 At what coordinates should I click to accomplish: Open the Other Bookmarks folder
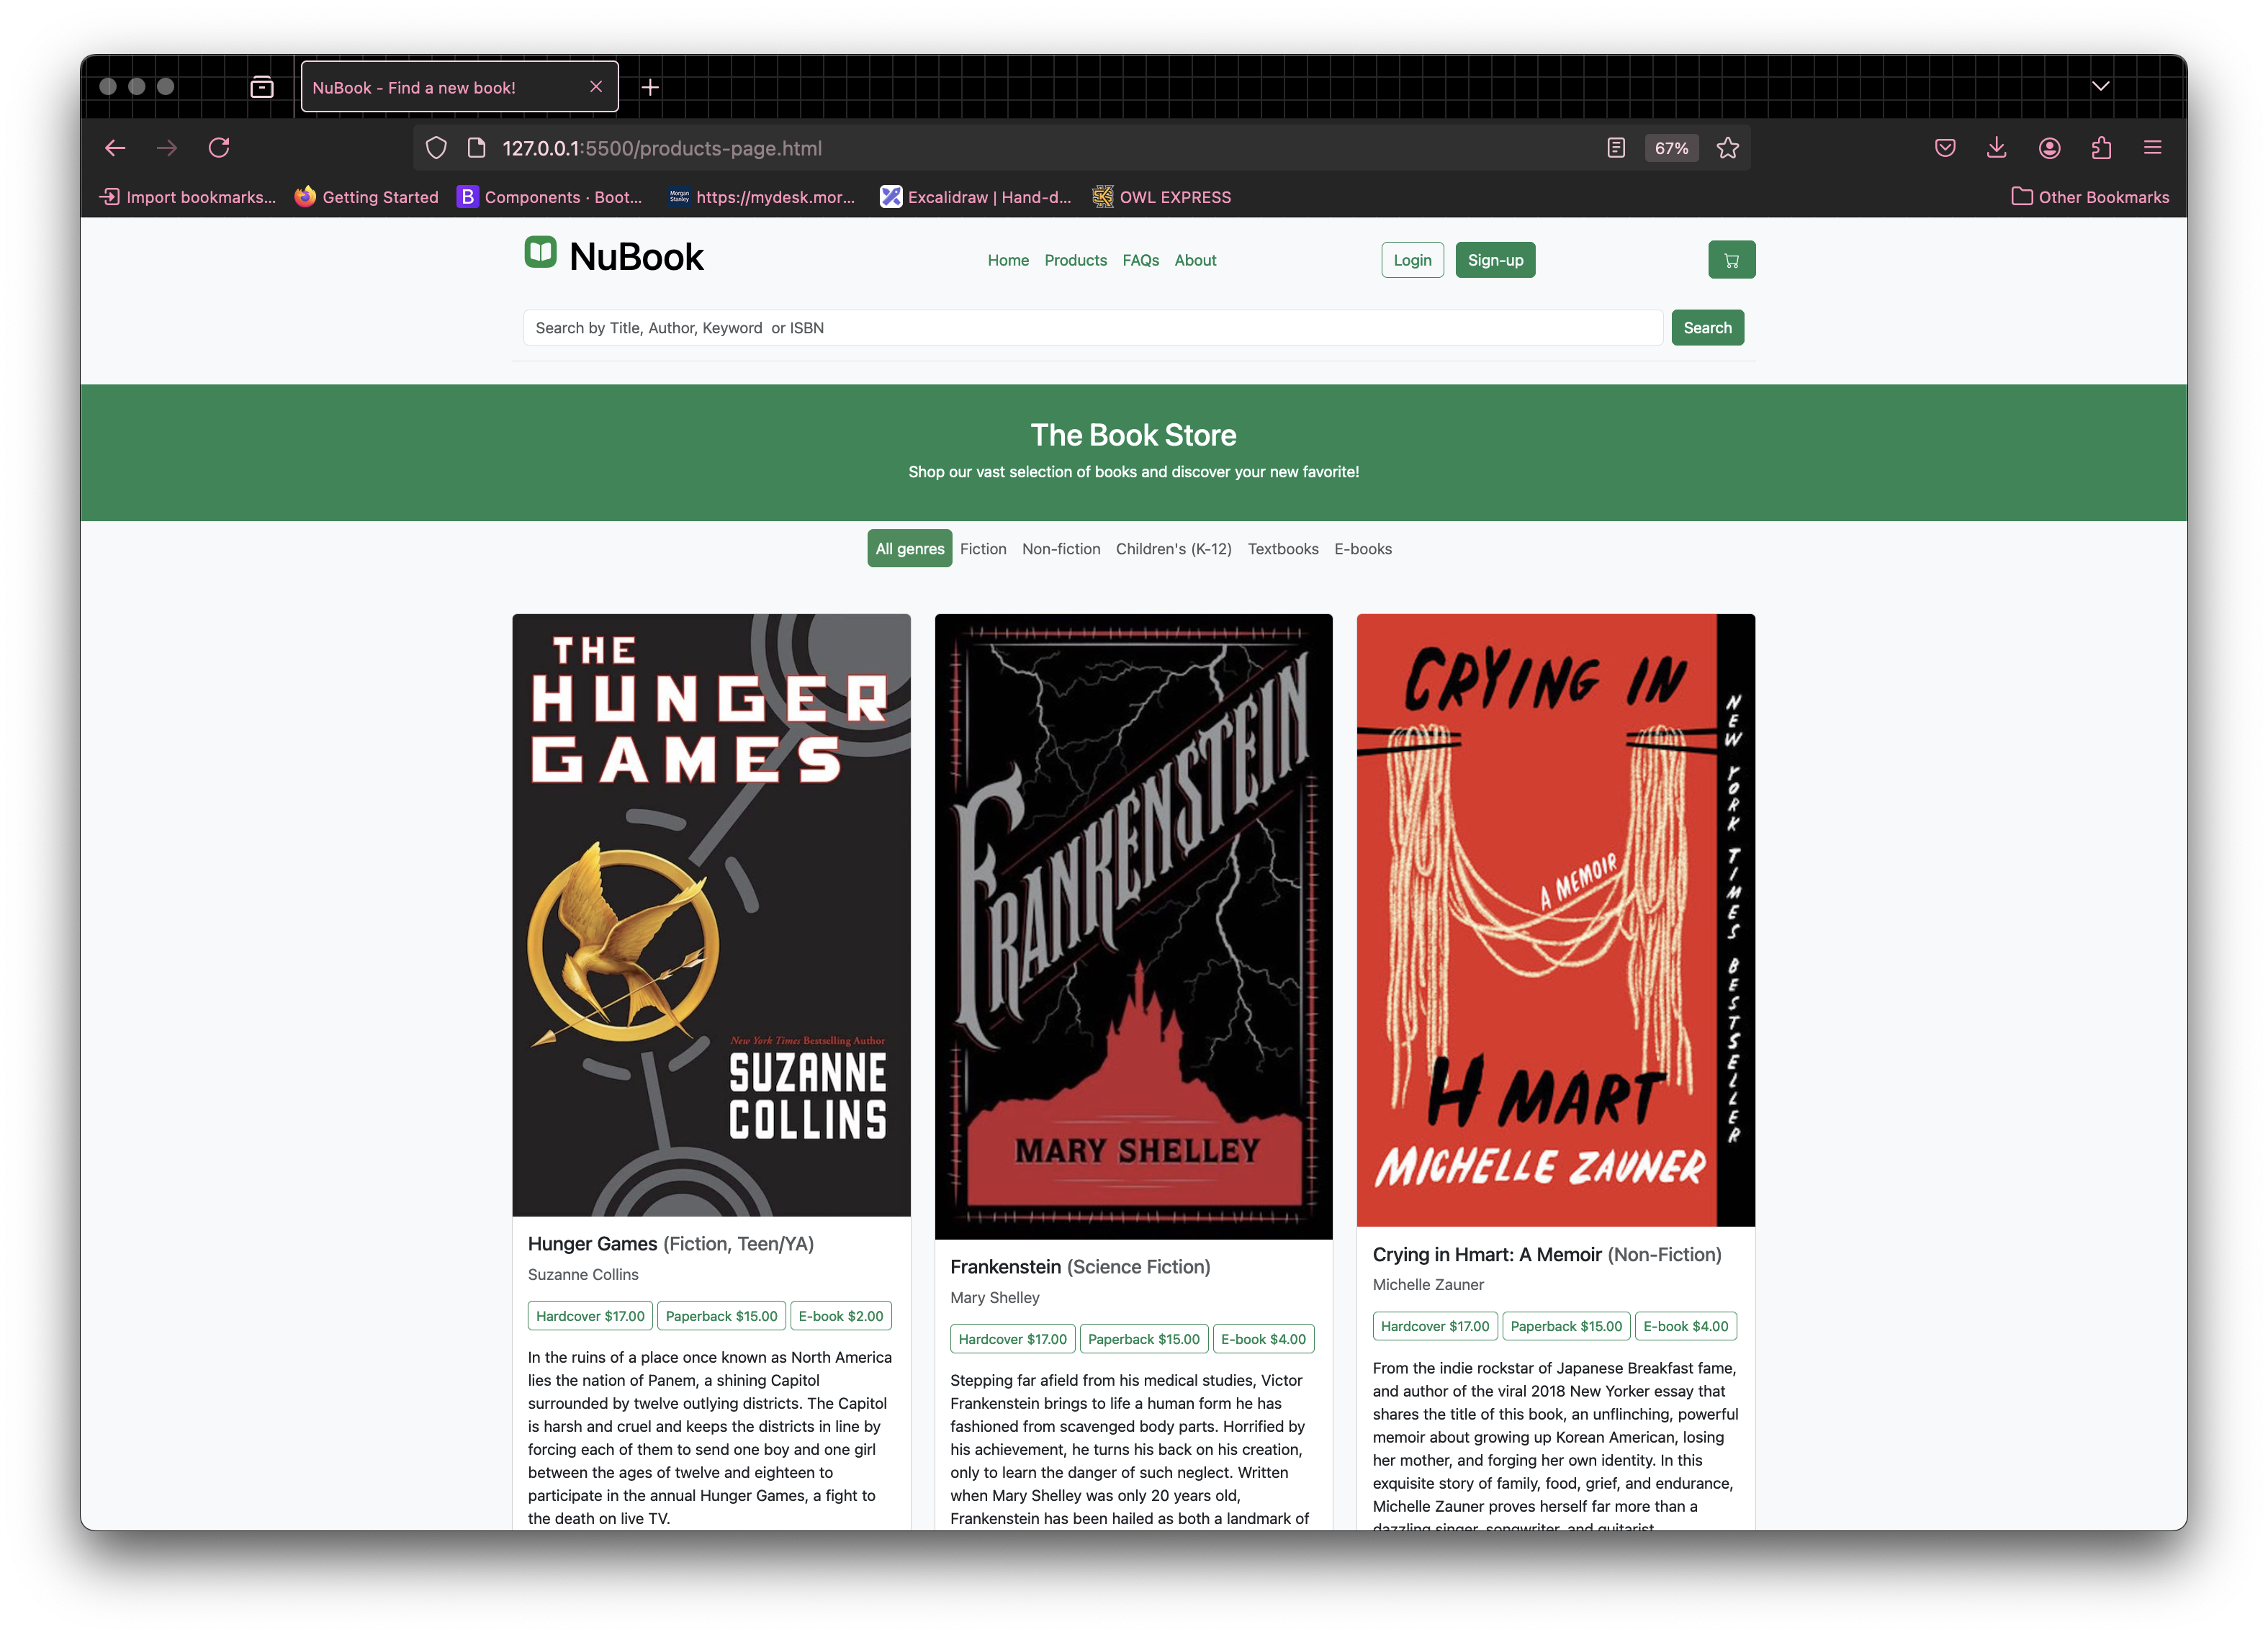[x=2090, y=197]
